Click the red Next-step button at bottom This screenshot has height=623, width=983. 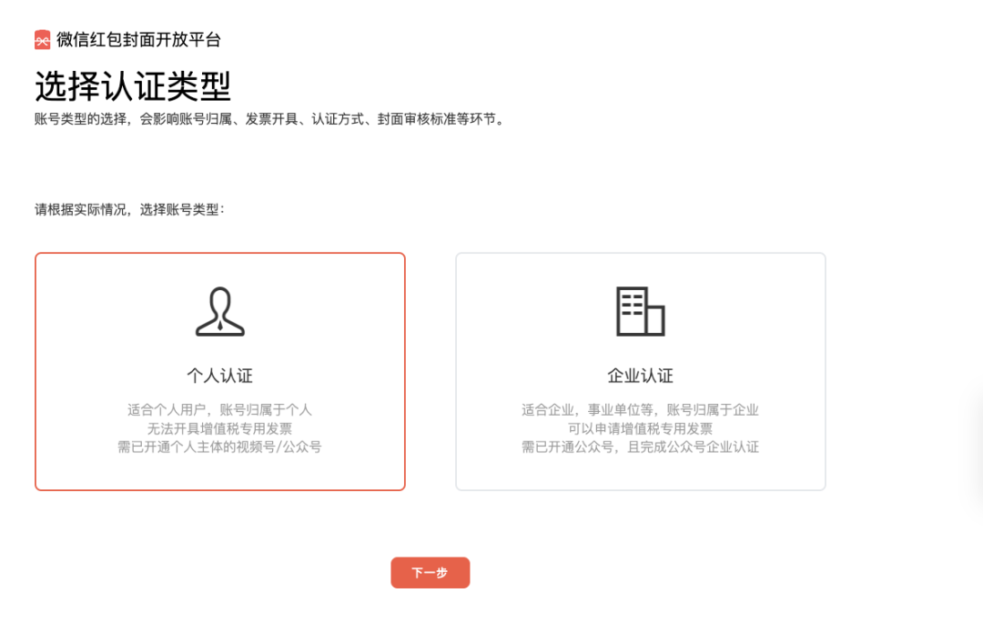coord(430,572)
